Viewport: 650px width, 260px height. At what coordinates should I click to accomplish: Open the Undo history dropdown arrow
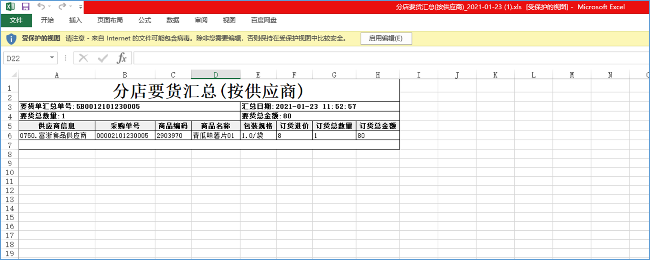(x=50, y=6)
